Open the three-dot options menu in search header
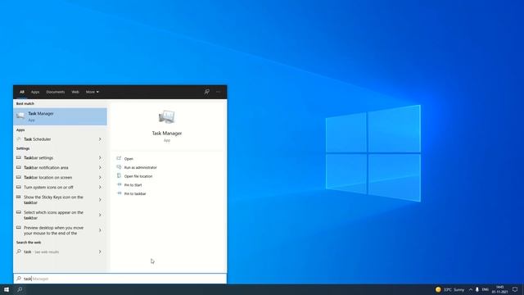 (219, 92)
